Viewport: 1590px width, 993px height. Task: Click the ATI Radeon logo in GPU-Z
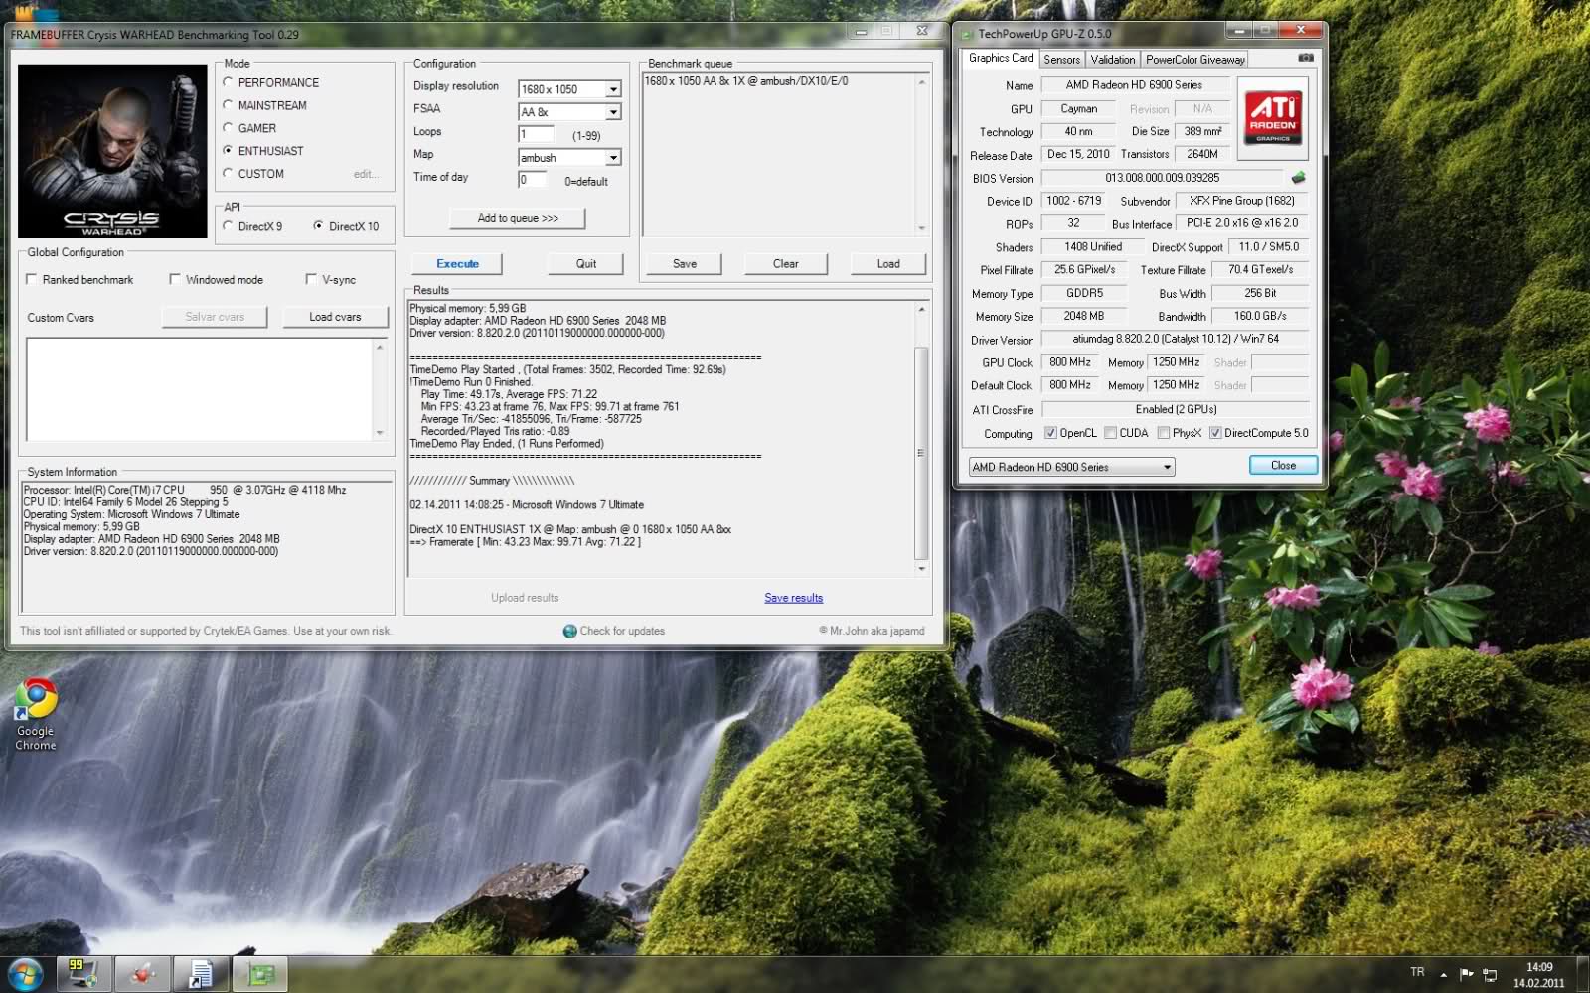(1272, 120)
